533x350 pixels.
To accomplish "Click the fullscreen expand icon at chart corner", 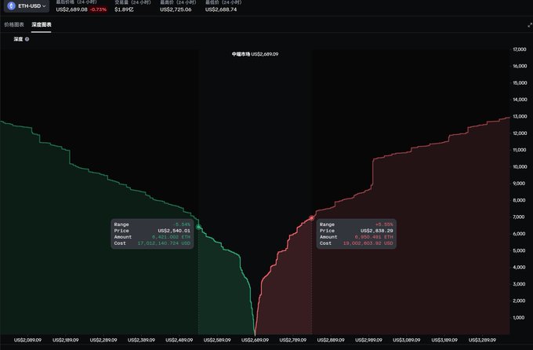I will click(x=530, y=25).
